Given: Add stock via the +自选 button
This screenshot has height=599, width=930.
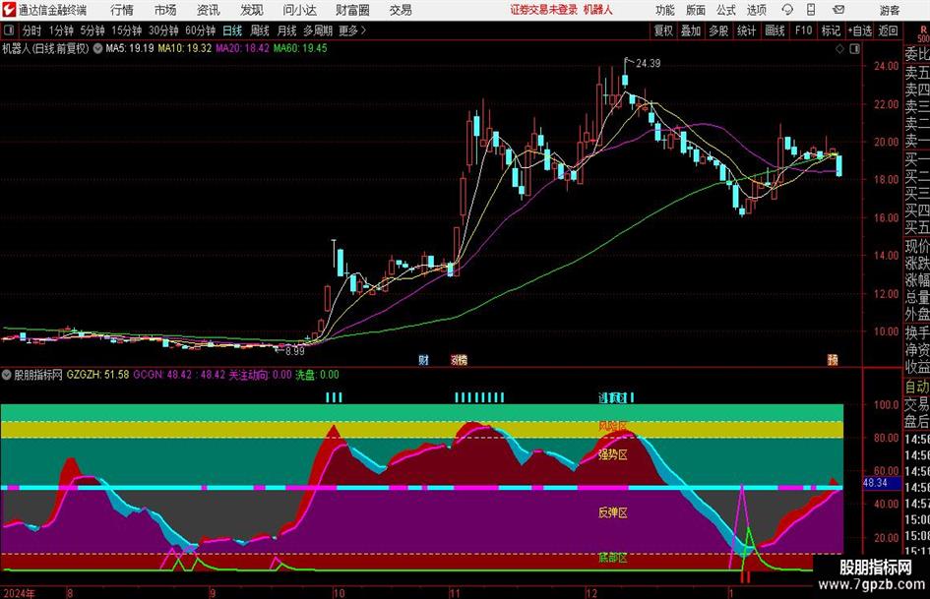Looking at the screenshot, I should (860, 30).
